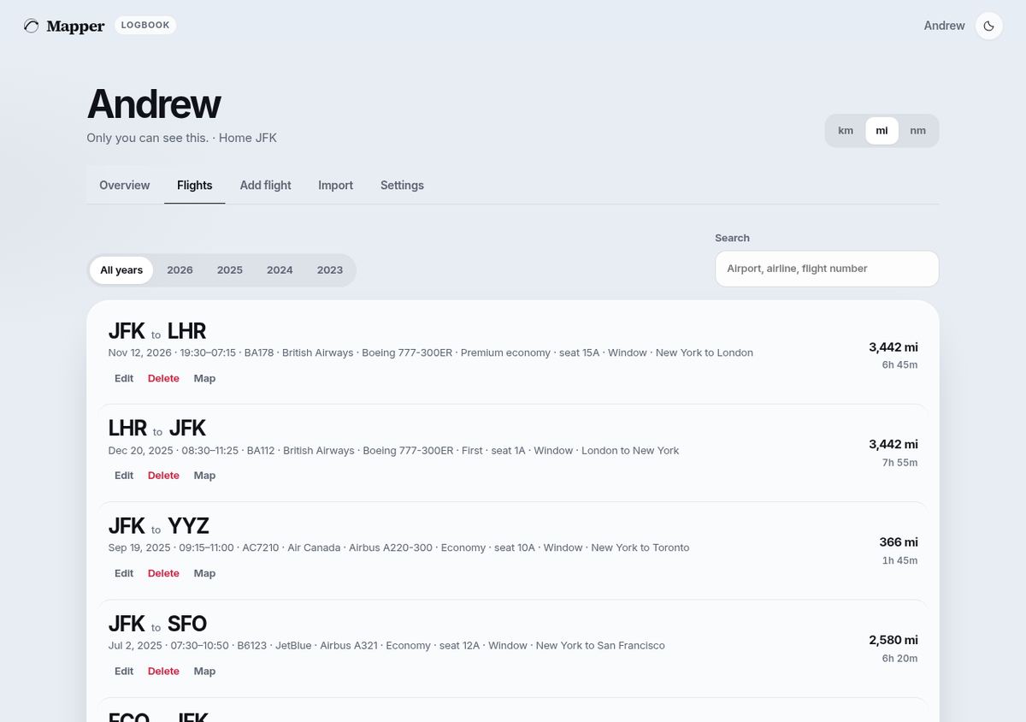Switch distance unit to km
Screen dimensions: 1026x722
click(846, 131)
